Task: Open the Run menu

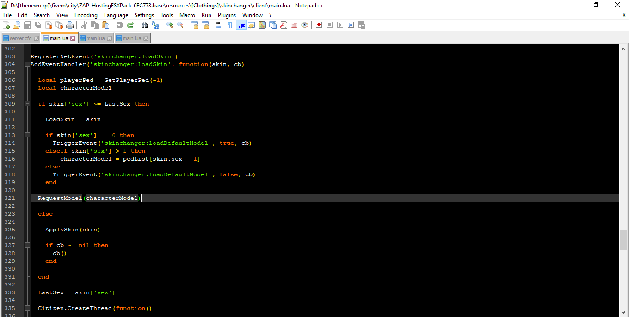Action: pyautogui.click(x=206, y=15)
